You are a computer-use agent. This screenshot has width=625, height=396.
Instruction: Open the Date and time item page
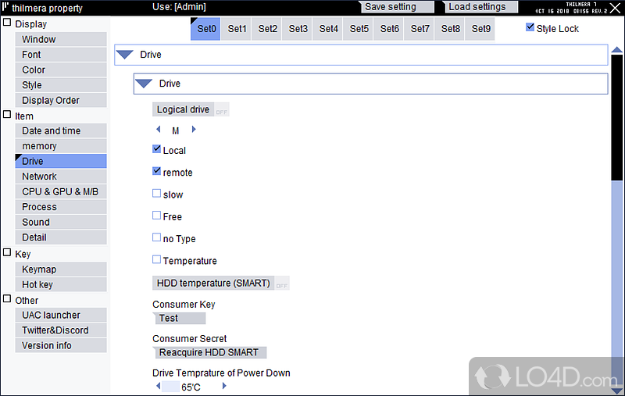pos(61,130)
